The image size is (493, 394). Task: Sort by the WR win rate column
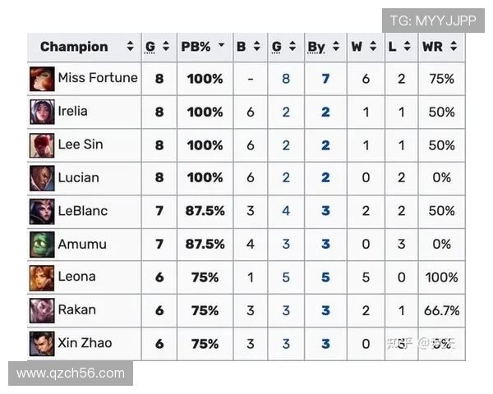(x=440, y=47)
